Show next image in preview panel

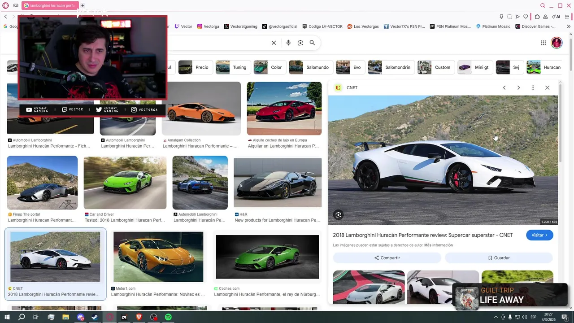(518, 87)
